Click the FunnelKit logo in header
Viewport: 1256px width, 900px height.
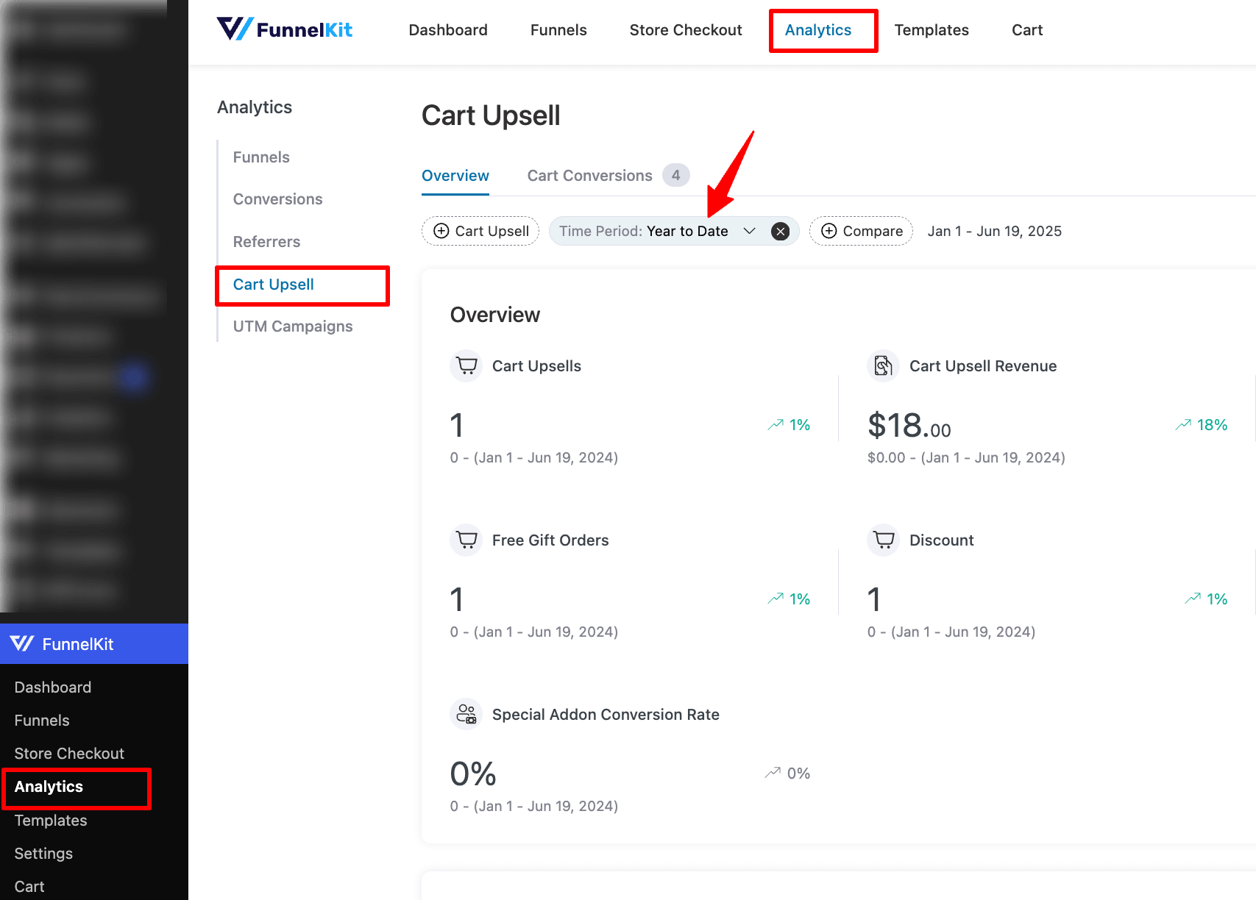click(x=284, y=29)
